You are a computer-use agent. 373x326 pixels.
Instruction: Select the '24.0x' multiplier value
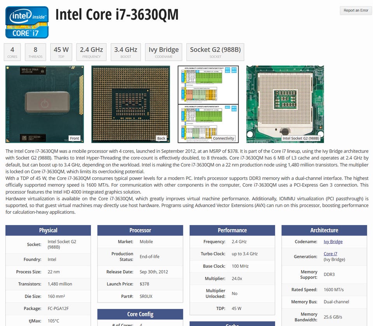(x=237, y=279)
